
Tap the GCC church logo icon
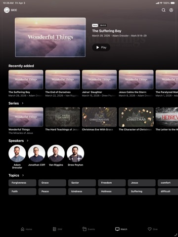coord(7,10)
